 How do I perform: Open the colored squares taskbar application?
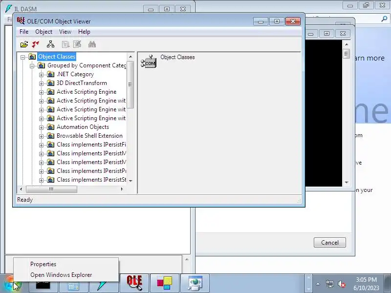click(x=165, y=283)
